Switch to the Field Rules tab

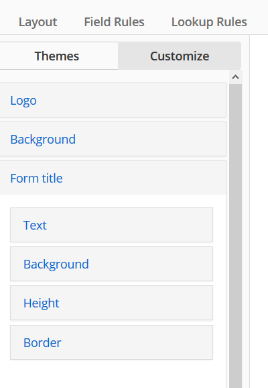[114, 22]
